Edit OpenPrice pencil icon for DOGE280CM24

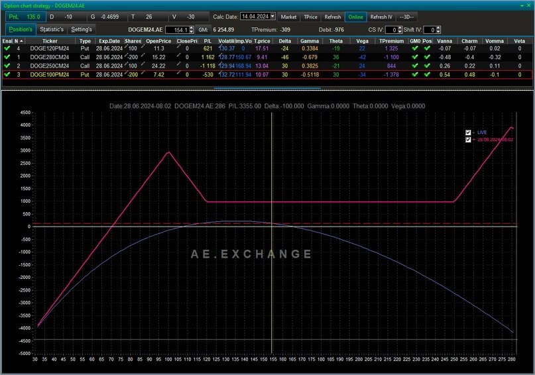[x=143, y=54]
